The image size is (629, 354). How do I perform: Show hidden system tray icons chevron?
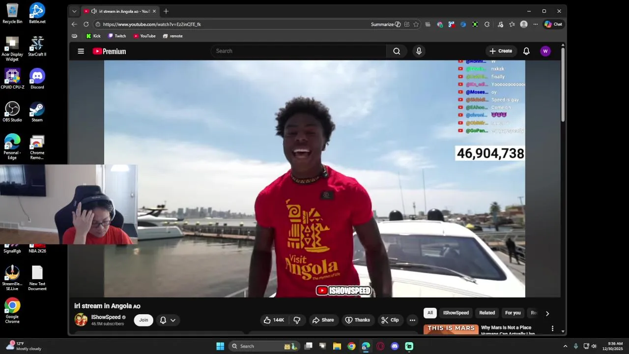pyautogui.click(x=565, y=346)
